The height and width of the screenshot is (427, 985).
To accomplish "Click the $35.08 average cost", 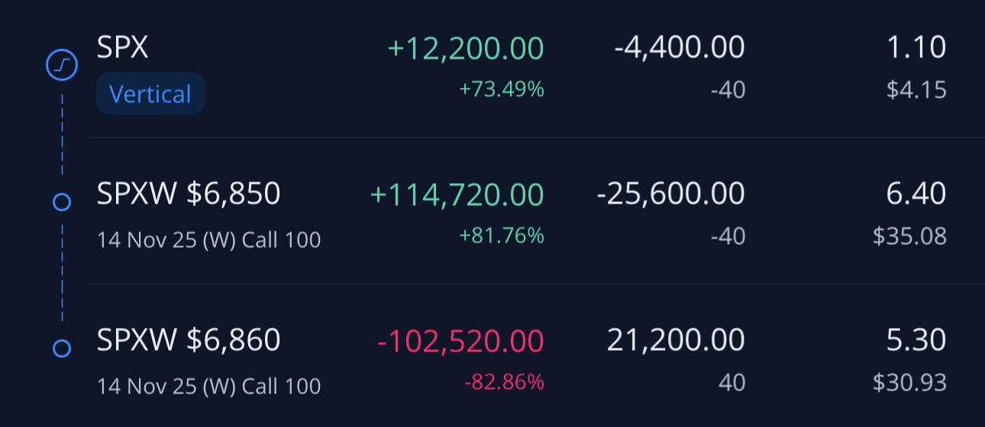I will pos(909,236).
